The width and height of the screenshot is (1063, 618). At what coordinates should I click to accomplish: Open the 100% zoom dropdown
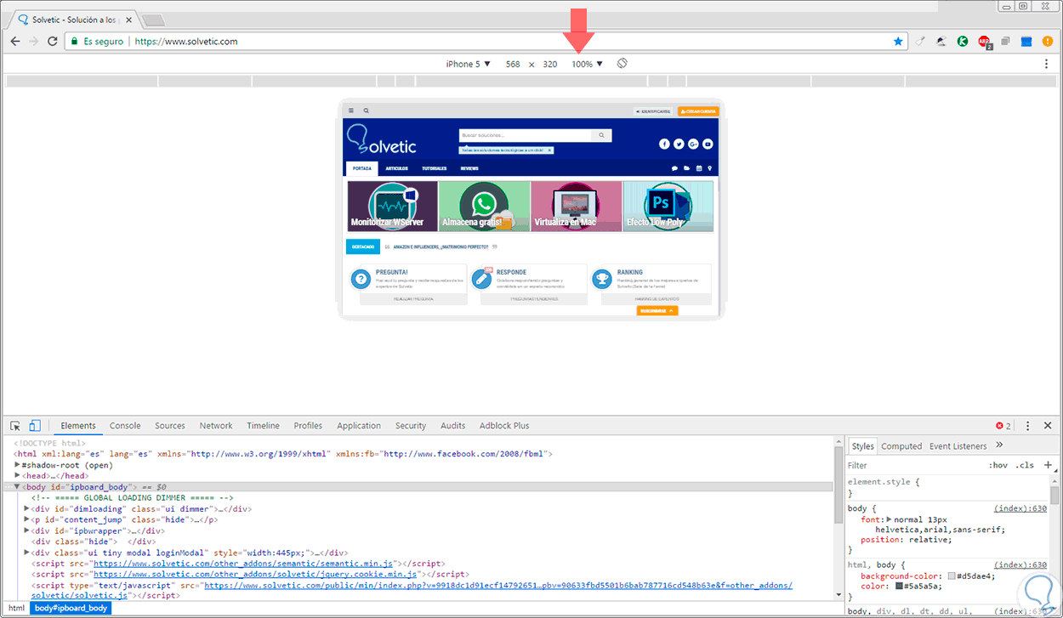click(x=587, y=64)
